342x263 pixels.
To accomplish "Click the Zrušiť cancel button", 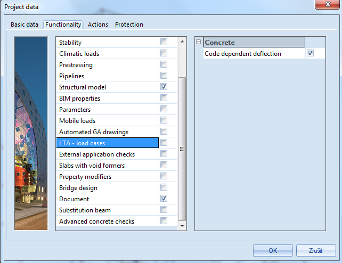I will (315, 250).
